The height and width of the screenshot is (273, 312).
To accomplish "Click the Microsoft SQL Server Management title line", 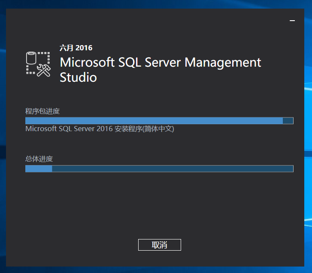I will (x=160, y=62).
